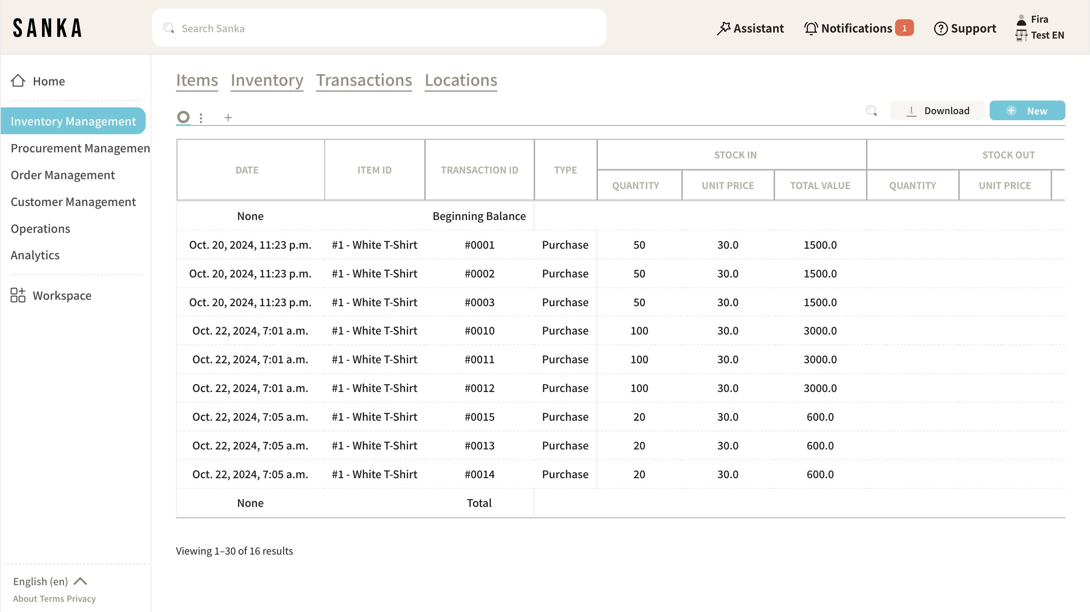Click the notification count badge
Image resolution: width=1090 pixels, height=612 pixels.
(904, 28)
